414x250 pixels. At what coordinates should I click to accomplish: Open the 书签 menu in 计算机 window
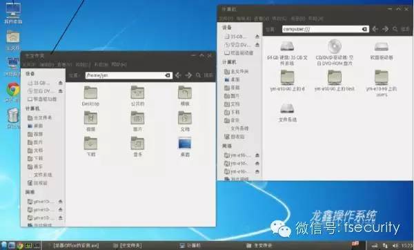[x=297, y=19]
